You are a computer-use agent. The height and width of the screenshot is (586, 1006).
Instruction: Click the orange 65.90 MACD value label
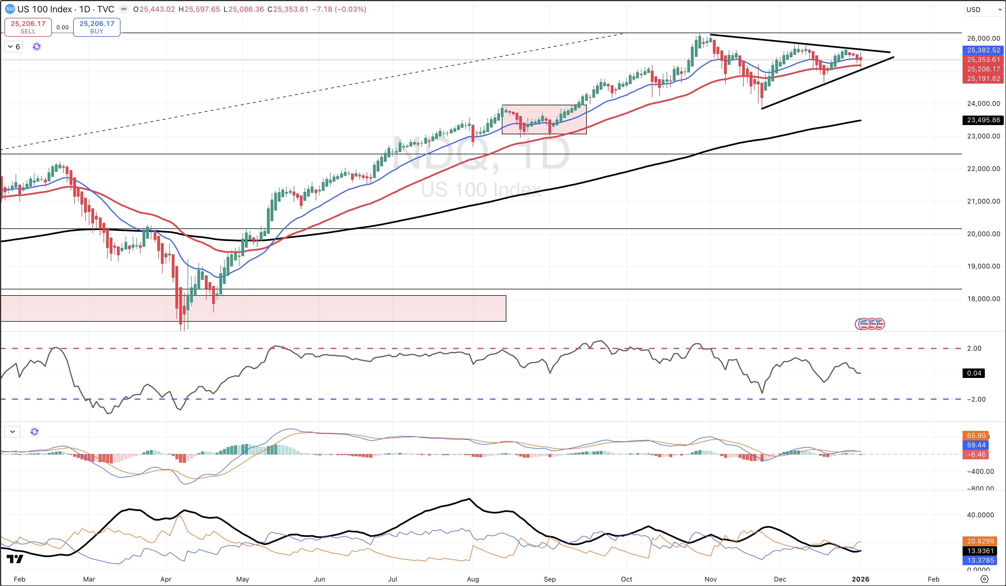(976, 435)
